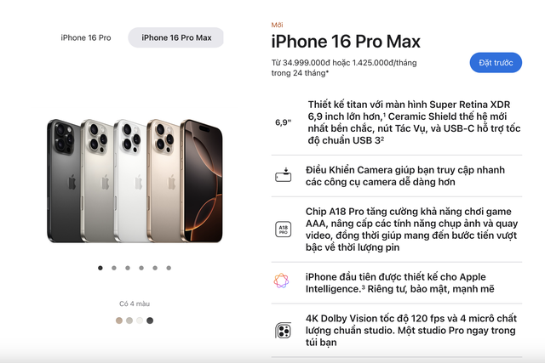Screen dimensions: 545x363
Task: Jump to the third gallery dot
Action: [x=128, y=268]
